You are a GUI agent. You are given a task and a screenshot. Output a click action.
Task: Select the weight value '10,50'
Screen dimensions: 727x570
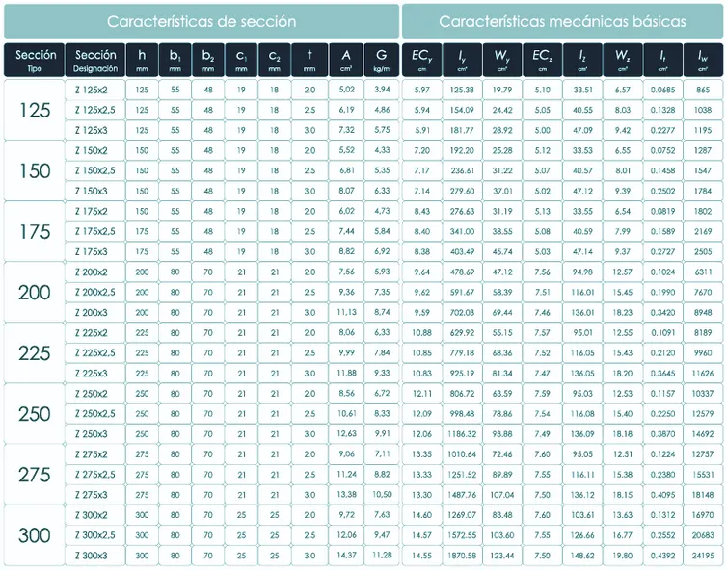point(382,495)
